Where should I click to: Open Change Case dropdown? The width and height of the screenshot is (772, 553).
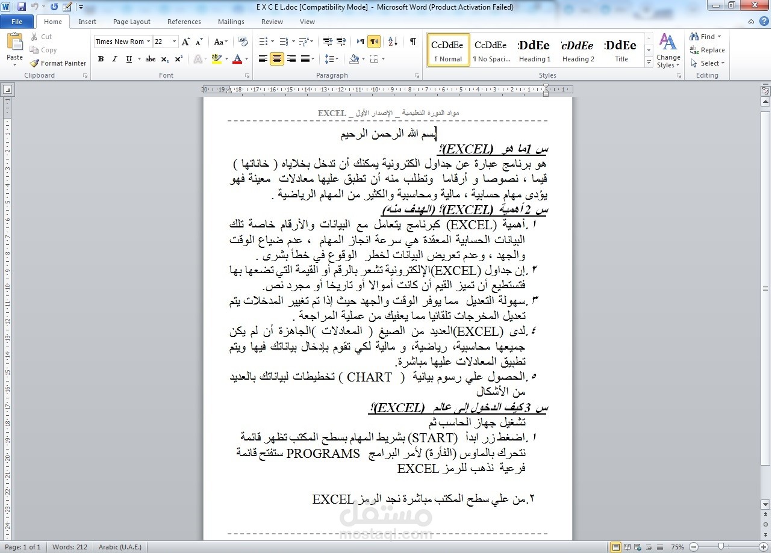(x=221, y=42)
